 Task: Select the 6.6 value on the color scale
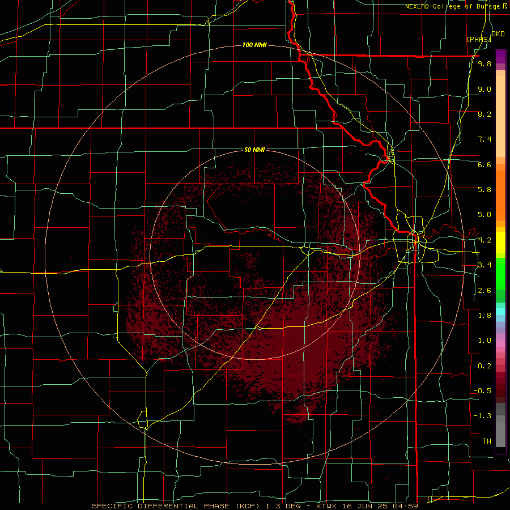(484, 164)
